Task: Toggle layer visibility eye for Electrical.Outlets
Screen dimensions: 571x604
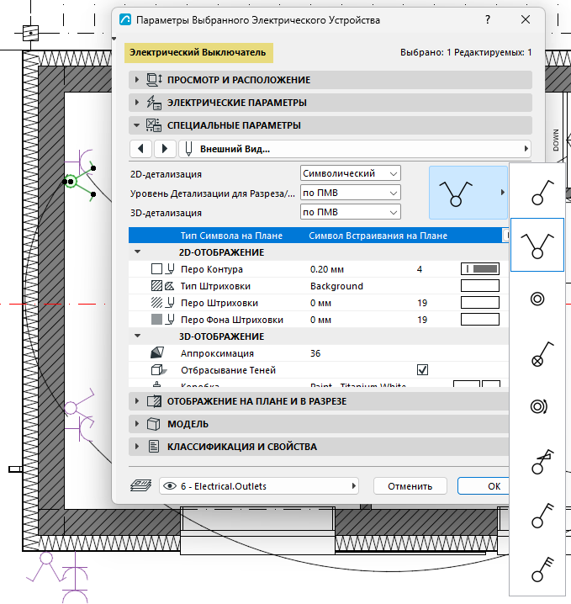Action: (x=169, y=486)
